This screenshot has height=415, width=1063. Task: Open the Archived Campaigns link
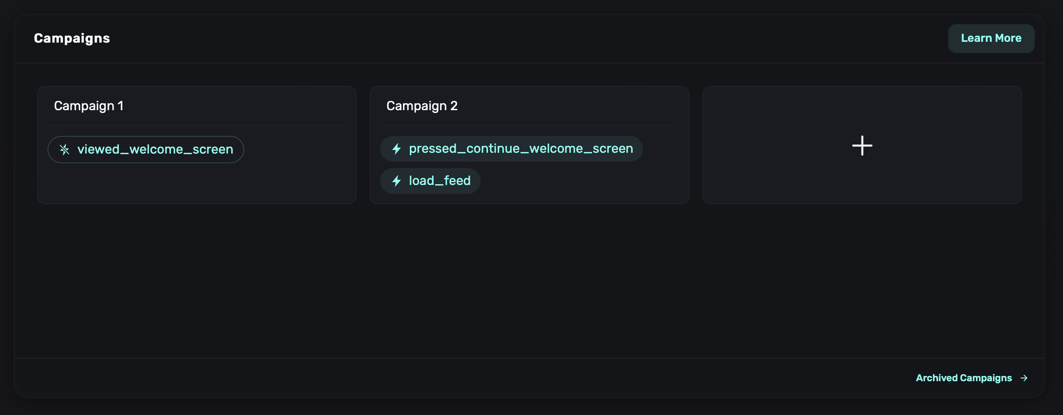(963, 378)
